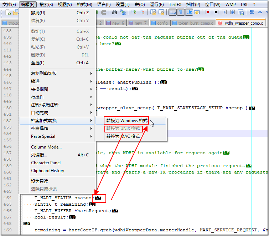269x236 pixels.
Task: Start macro recording with red dot
Action: [x=208, y=12]
